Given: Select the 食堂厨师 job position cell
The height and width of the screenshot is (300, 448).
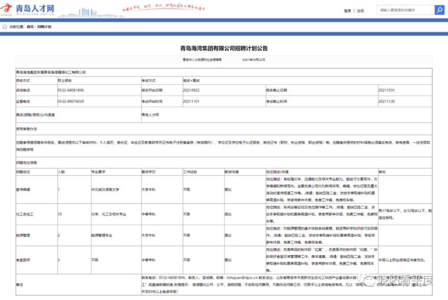Looking at the screenshot, I should [x=37, y=260].
